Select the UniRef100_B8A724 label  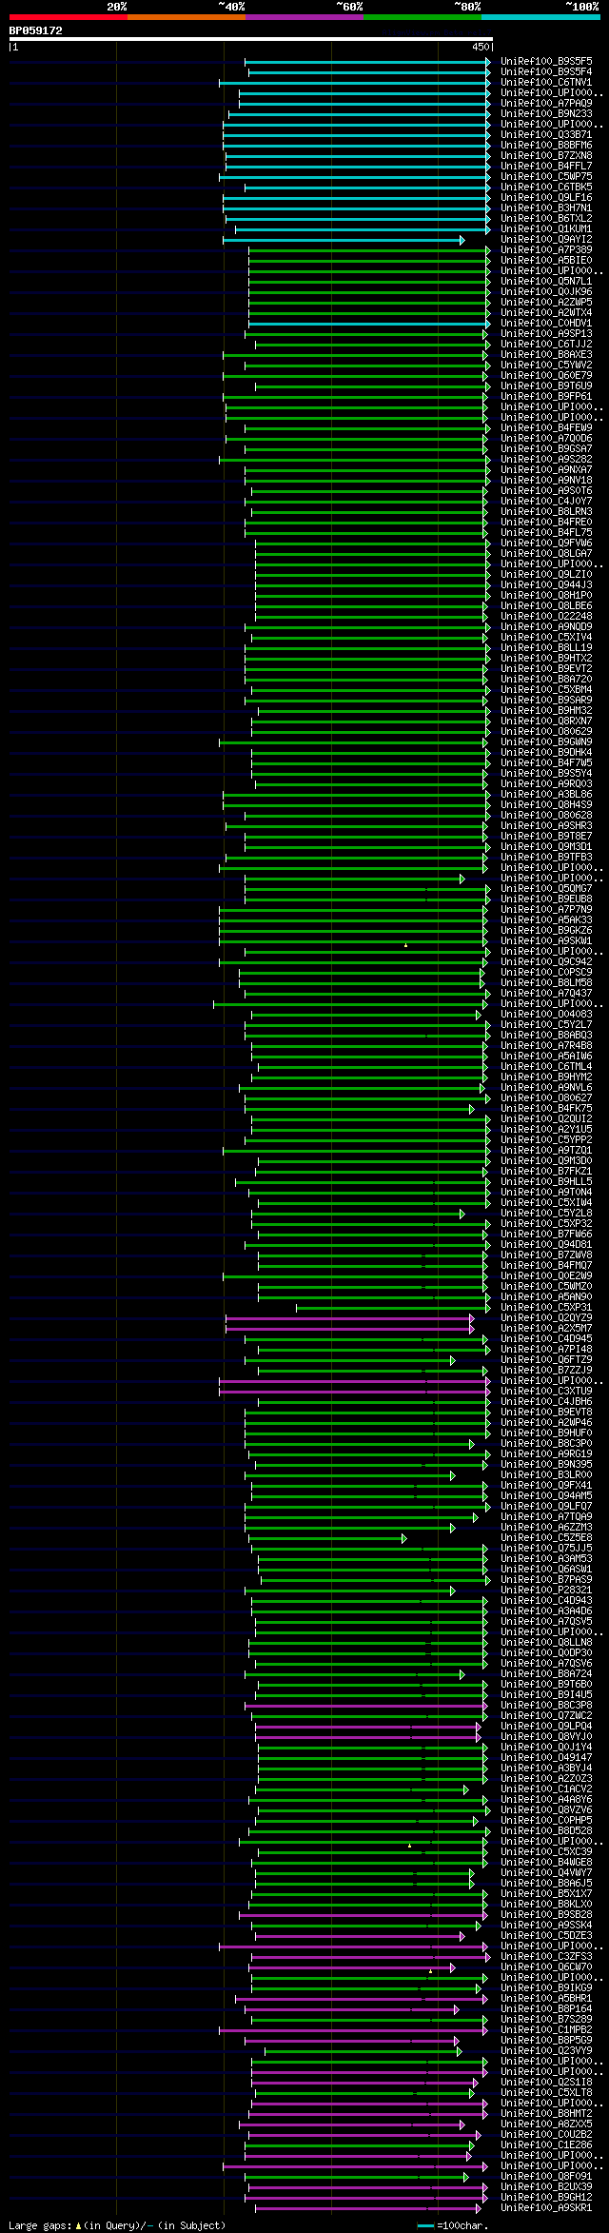click(546, 1673)
